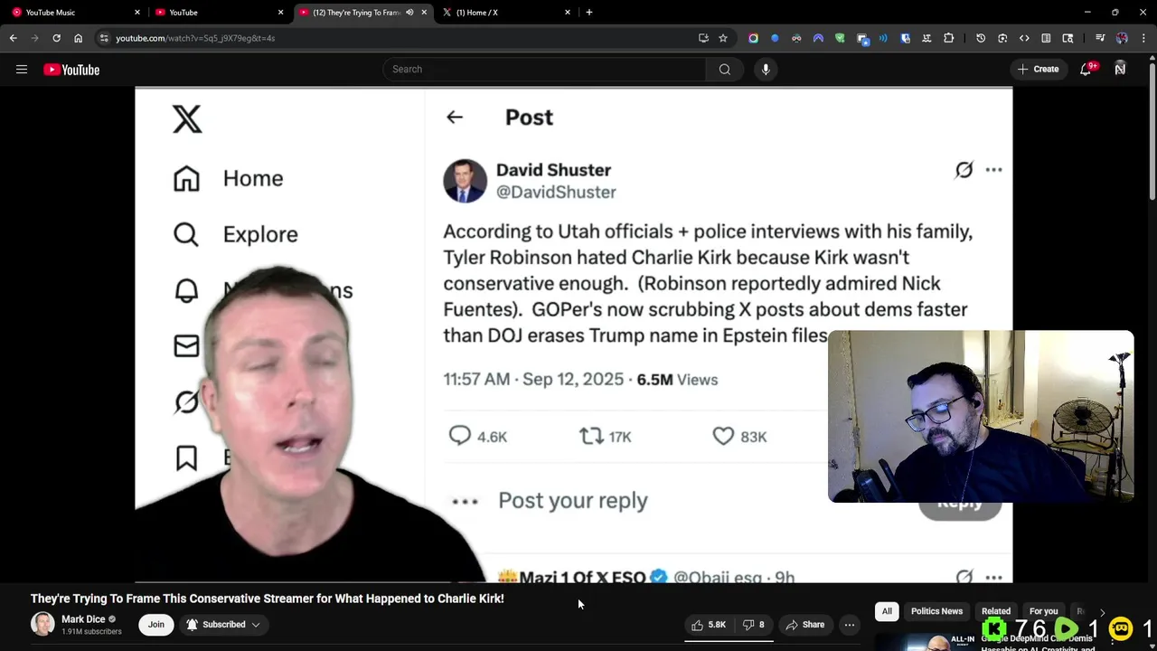Image resolution: width=1157 pixels, height=651 pixels.
Task: Click the browser address bar URL
Action: (195, 38)
